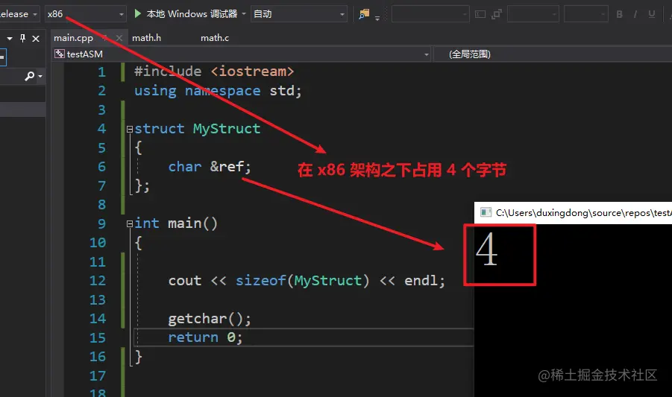Switch to math.h tab
This screenshot has height=397, width=672.
click(x=147, y=38)
